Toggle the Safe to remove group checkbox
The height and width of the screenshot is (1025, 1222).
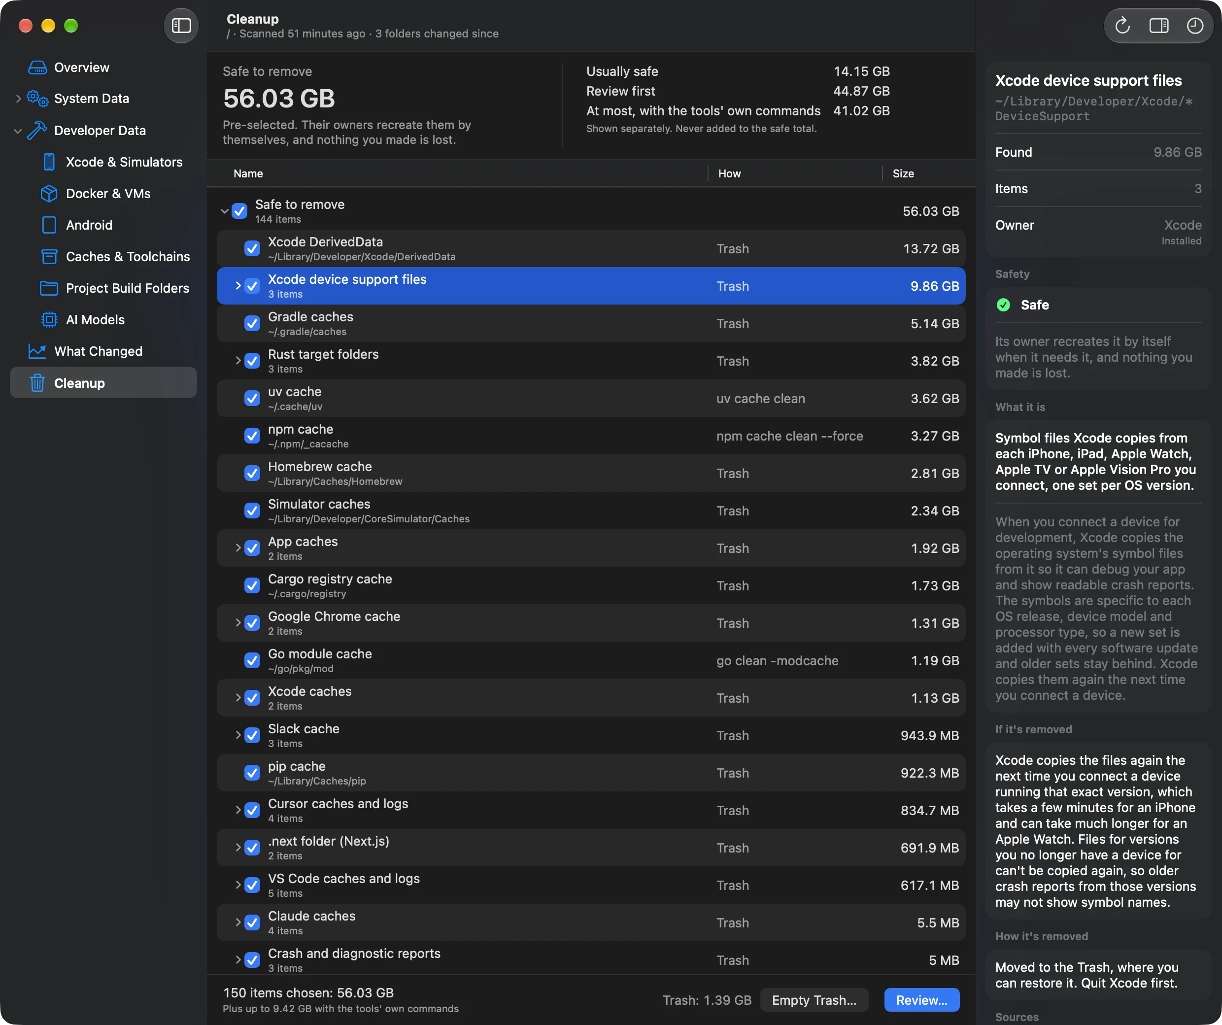coord(239,211)
